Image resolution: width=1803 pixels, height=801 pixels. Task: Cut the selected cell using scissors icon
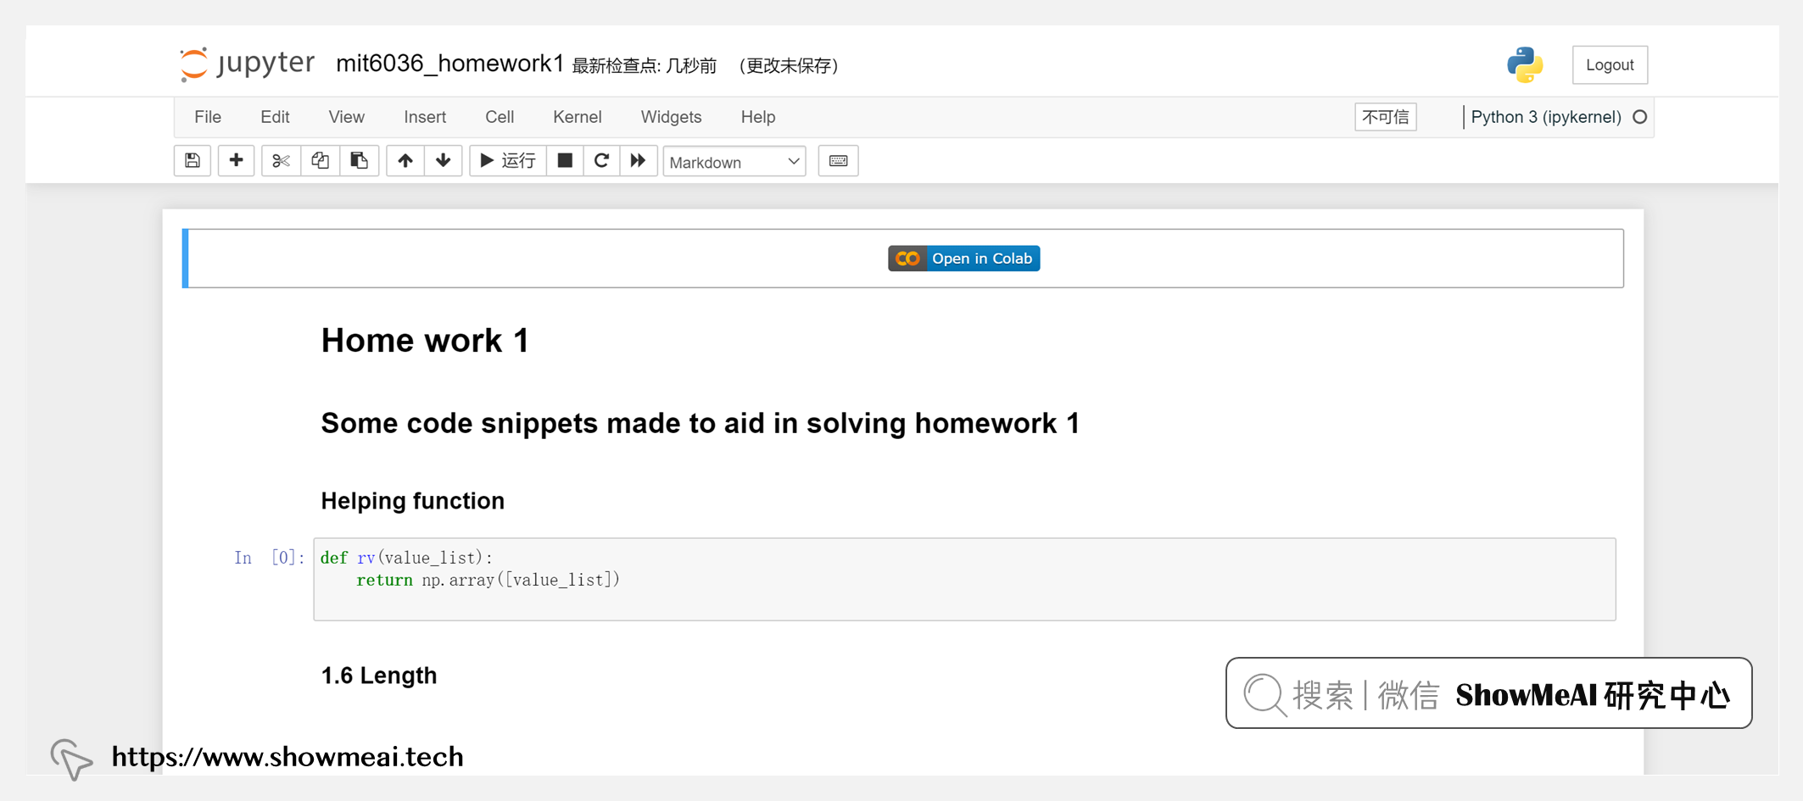point(281,160)
